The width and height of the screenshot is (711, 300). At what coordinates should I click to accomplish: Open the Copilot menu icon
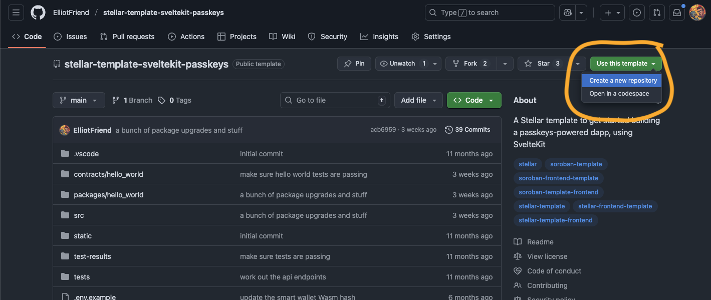tap(567, 13)
